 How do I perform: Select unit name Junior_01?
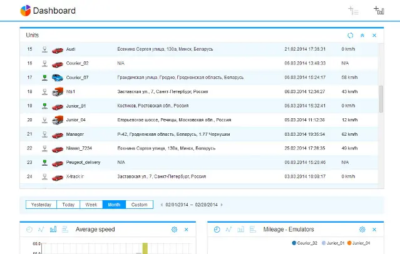pos(76,106)
